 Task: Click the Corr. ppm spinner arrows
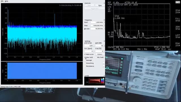click(94, 51)
